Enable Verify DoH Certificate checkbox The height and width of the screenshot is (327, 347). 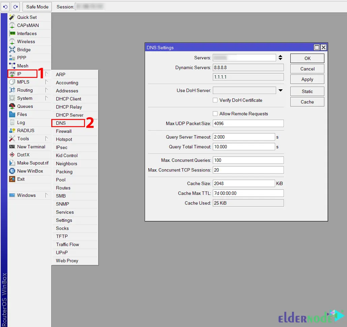tap(215, 100)
